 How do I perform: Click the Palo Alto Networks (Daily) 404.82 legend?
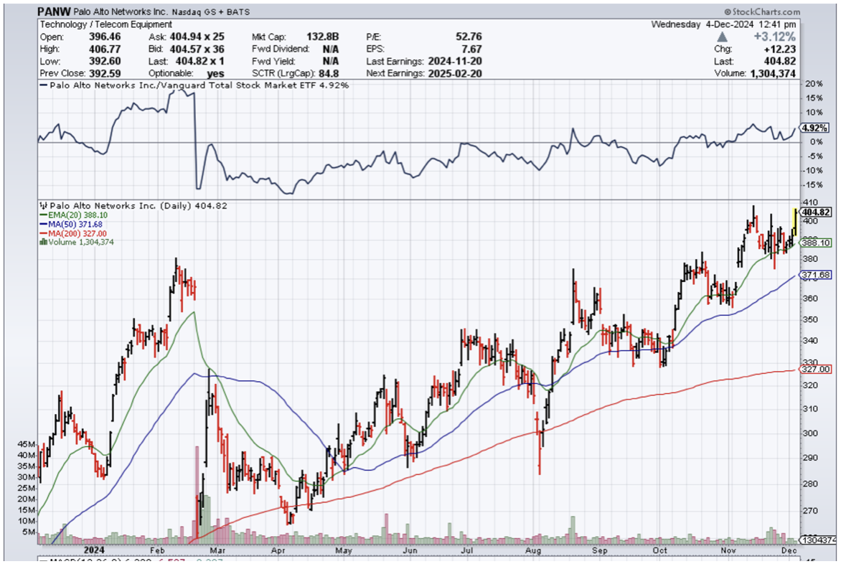click(x=135, y=205)
